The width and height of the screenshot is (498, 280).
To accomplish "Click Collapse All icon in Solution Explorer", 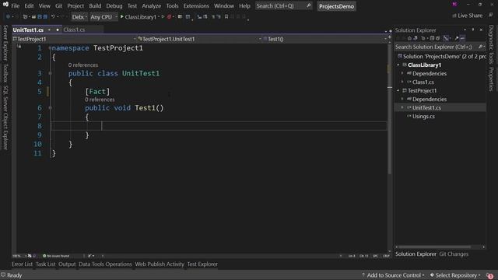I will pos(432,38).
